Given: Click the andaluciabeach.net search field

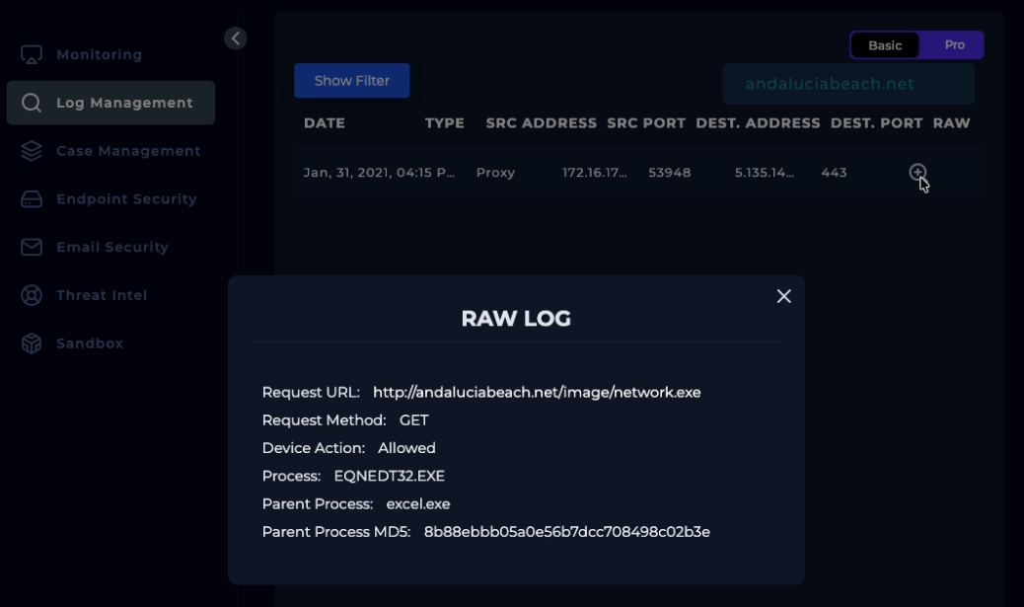Looking at the screenshot, I should pyautogui.click(x=848, y=85).
